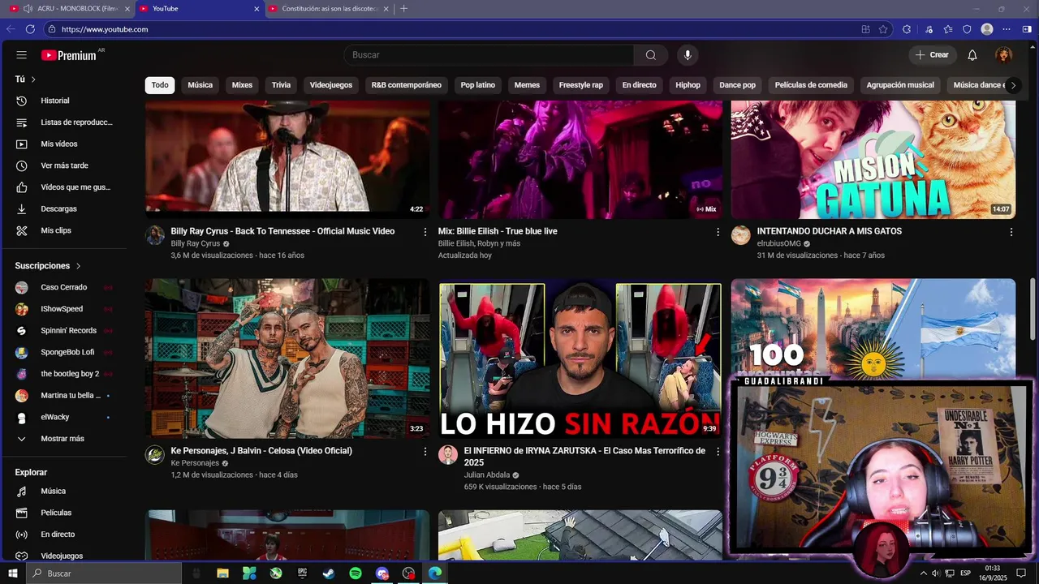This screenshot has height=584, width=1039.
Task: Open Mis clips in sidebar
Action: pyautogui.click(x=63, y=230)
